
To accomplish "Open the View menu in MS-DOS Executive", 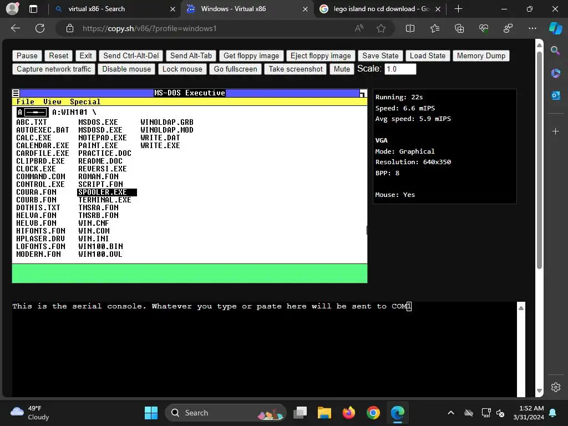I will [x=52, y=102].
